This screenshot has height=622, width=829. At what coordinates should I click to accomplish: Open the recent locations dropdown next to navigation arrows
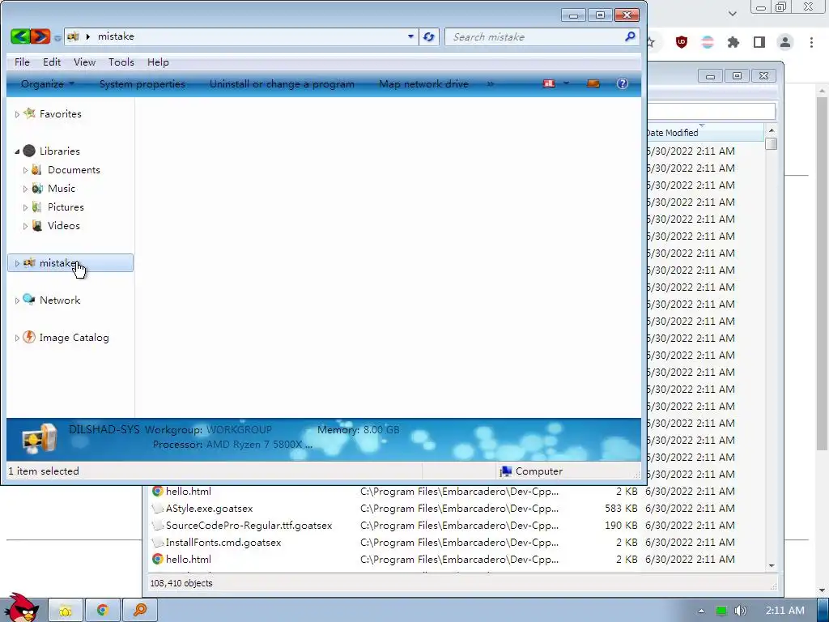57,38
